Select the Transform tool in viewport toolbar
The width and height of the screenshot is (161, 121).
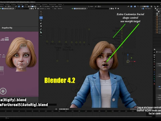tap(41, 26)
